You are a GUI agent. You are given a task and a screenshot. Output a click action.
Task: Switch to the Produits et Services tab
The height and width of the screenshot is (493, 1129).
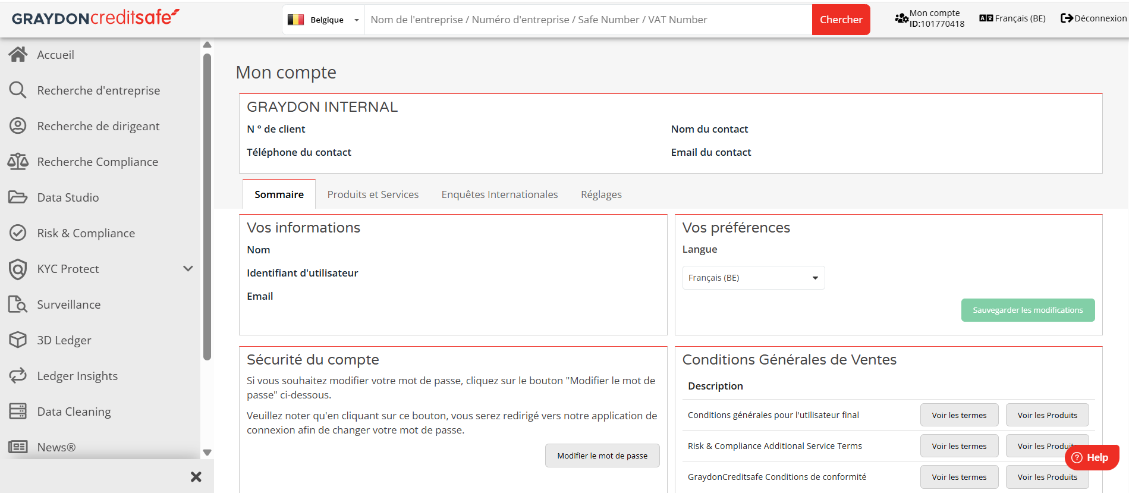(373, 194)
